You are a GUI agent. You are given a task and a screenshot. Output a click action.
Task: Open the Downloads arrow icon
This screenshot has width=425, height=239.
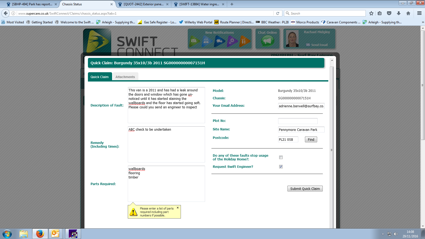399,13
